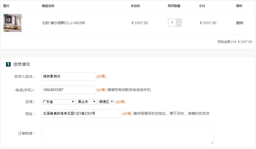
Task: Click the 请填写有效联系电话或手机 hint
Action: (x=129, y=90)
